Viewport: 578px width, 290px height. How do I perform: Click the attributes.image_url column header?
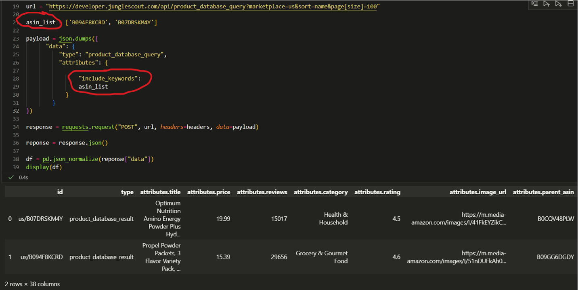point(478,192)
